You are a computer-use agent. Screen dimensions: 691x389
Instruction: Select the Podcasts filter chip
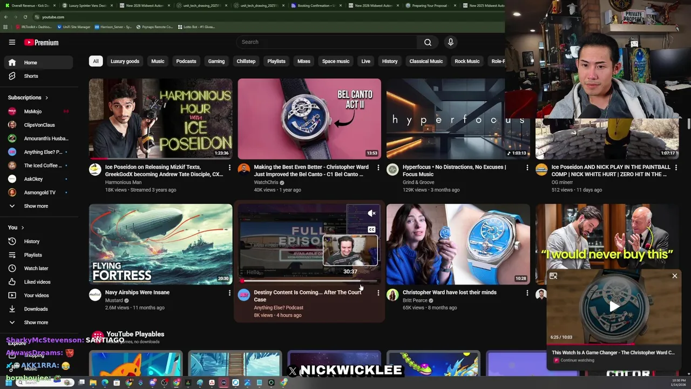(x=186, y=61)
